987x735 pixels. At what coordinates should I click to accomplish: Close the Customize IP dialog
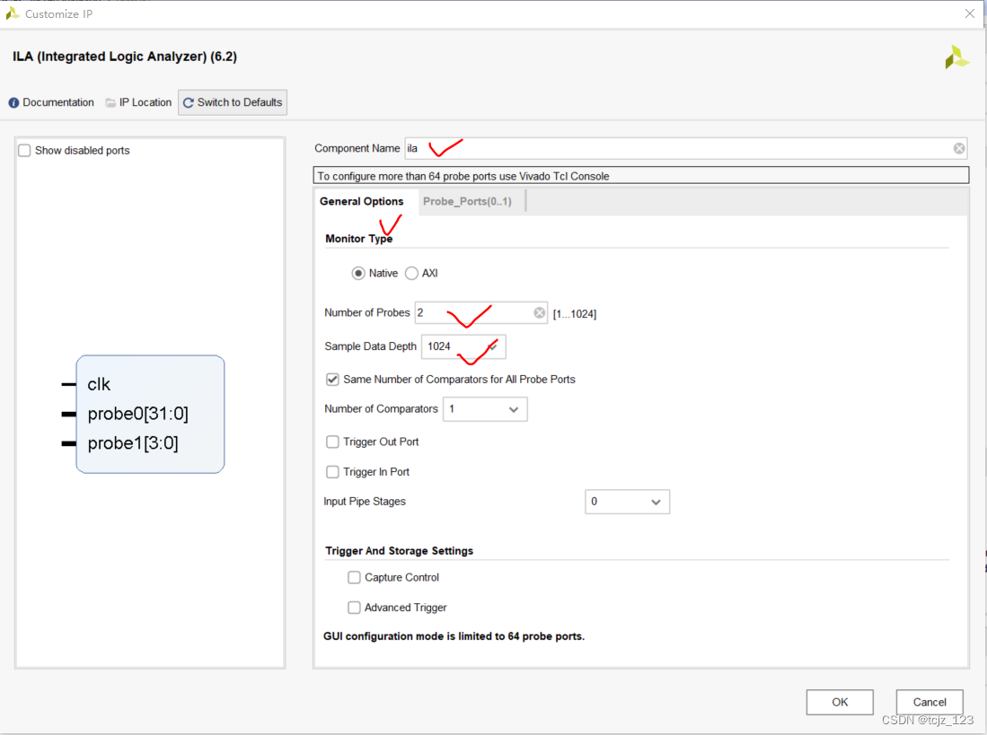[x=970, y=13]
